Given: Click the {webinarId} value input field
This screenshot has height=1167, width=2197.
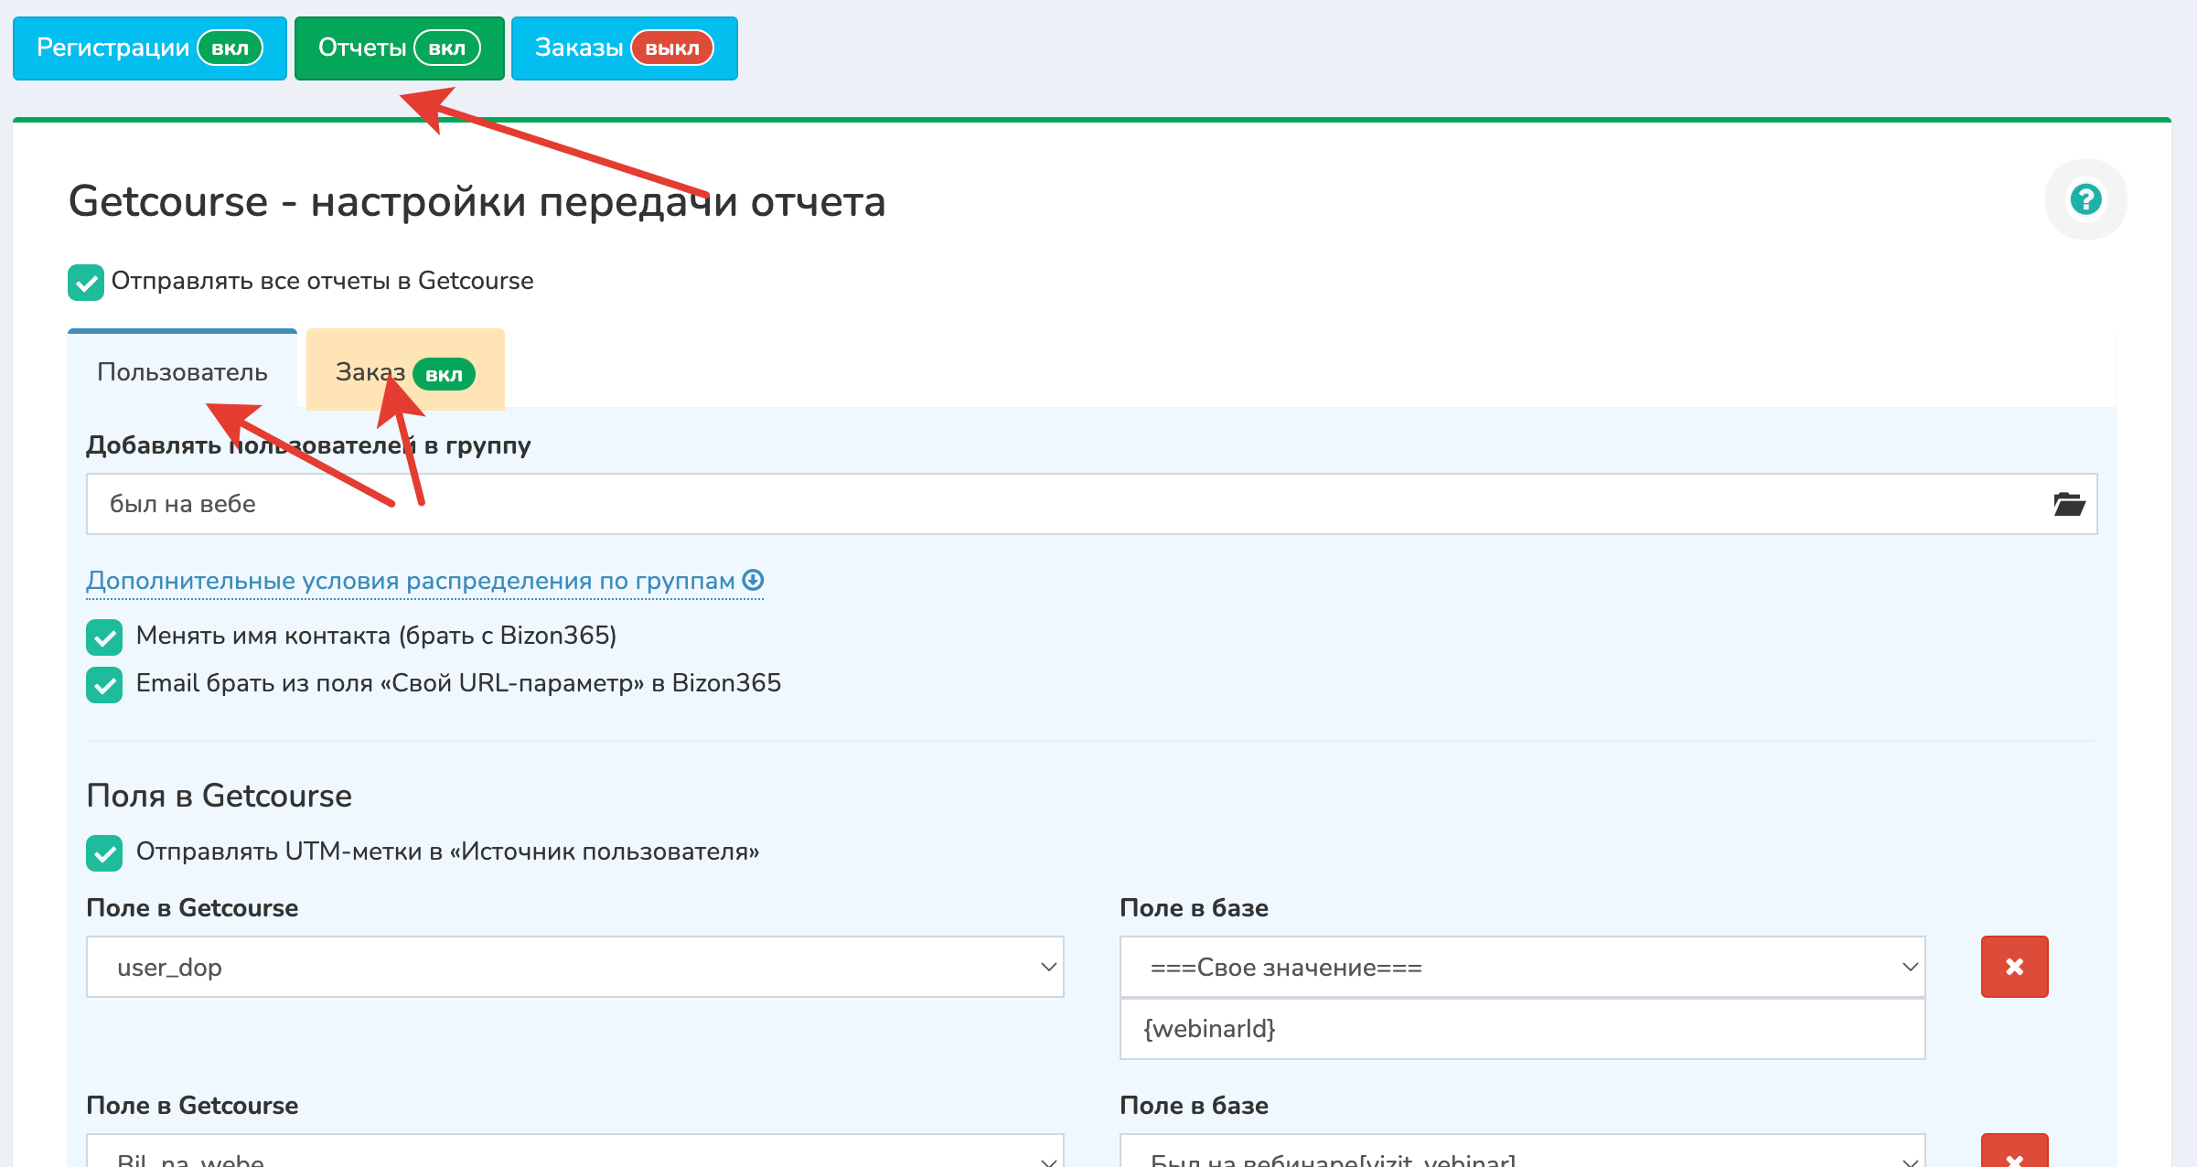Looking at the screenshot, I should click(1522, 1029).
